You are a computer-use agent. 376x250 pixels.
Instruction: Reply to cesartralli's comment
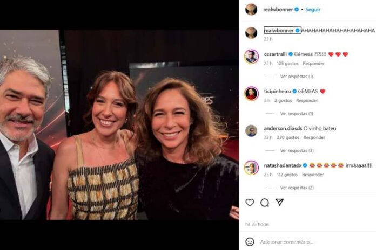pos(314,64)
